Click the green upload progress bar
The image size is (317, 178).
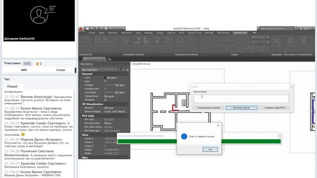pos(199,141)
